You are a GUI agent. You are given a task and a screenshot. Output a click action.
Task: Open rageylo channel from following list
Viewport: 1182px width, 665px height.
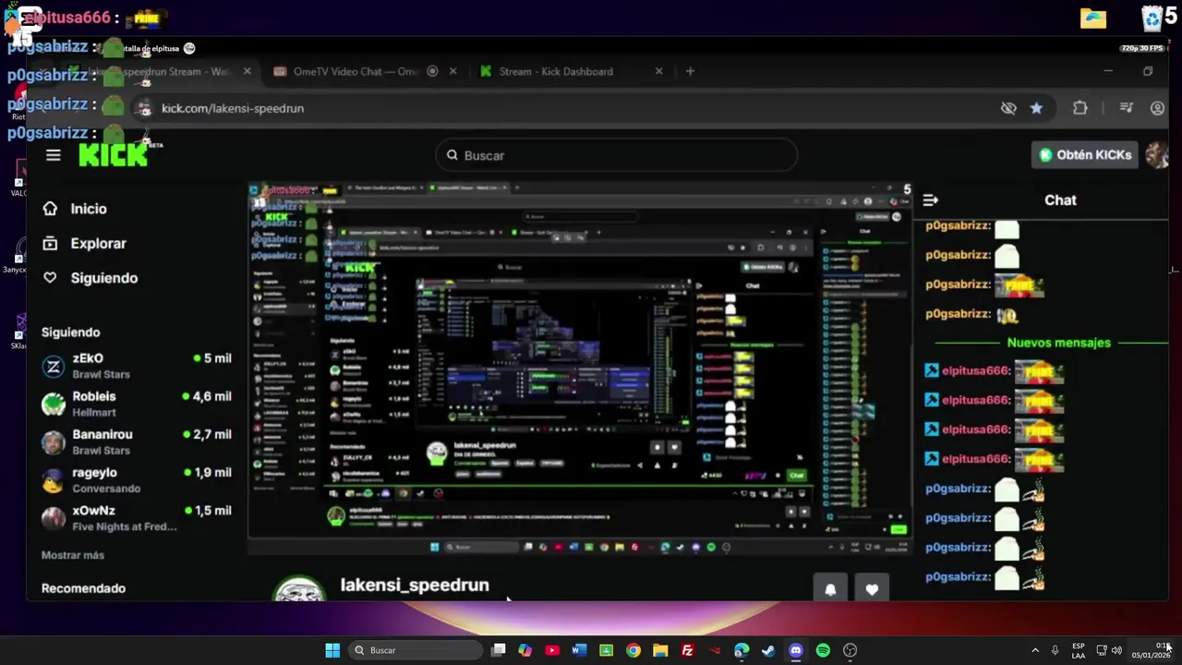point(137,479)
